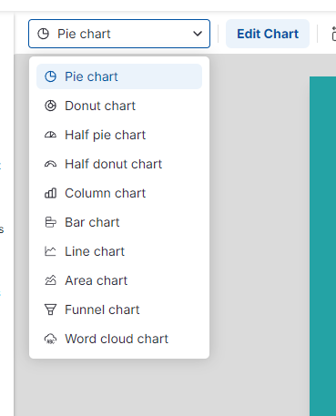
Task: Click the pie chart icon in the dropdown list
Action: click(x=50, y=76)
